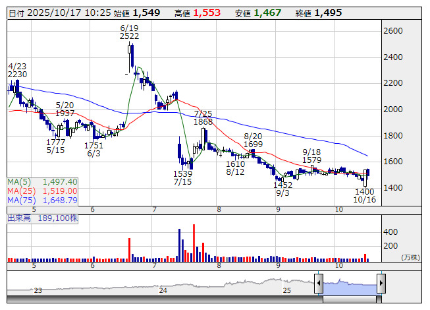This screenshot has height=310, width=430.
Task: Click the 1539 7/15 low label
Action: [182, 177]
